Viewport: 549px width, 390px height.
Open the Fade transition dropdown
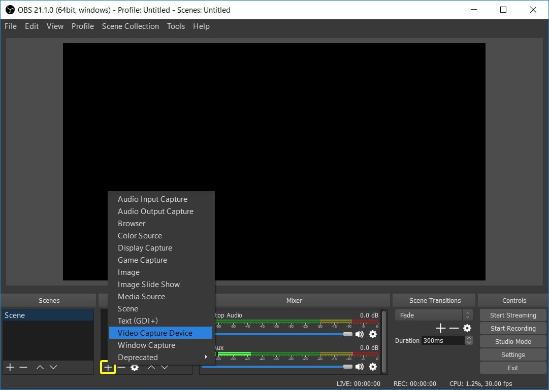[431, 314]
